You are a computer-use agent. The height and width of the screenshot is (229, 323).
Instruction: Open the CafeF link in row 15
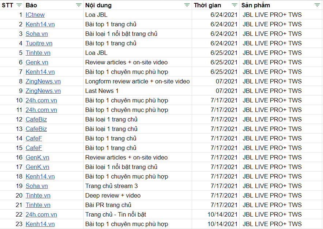34,148
